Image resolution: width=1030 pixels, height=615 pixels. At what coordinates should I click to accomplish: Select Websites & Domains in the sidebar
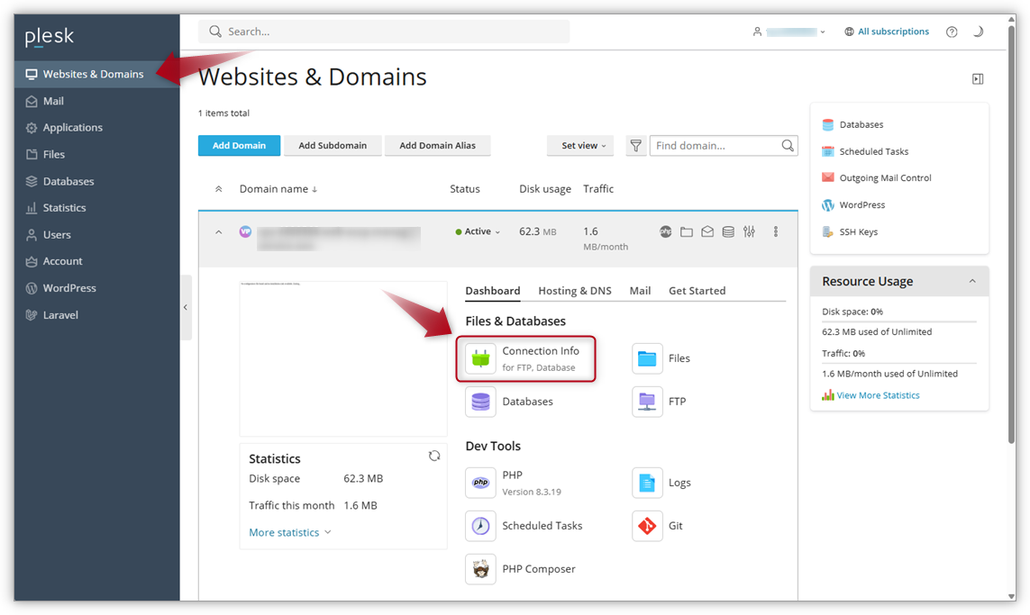90,74
